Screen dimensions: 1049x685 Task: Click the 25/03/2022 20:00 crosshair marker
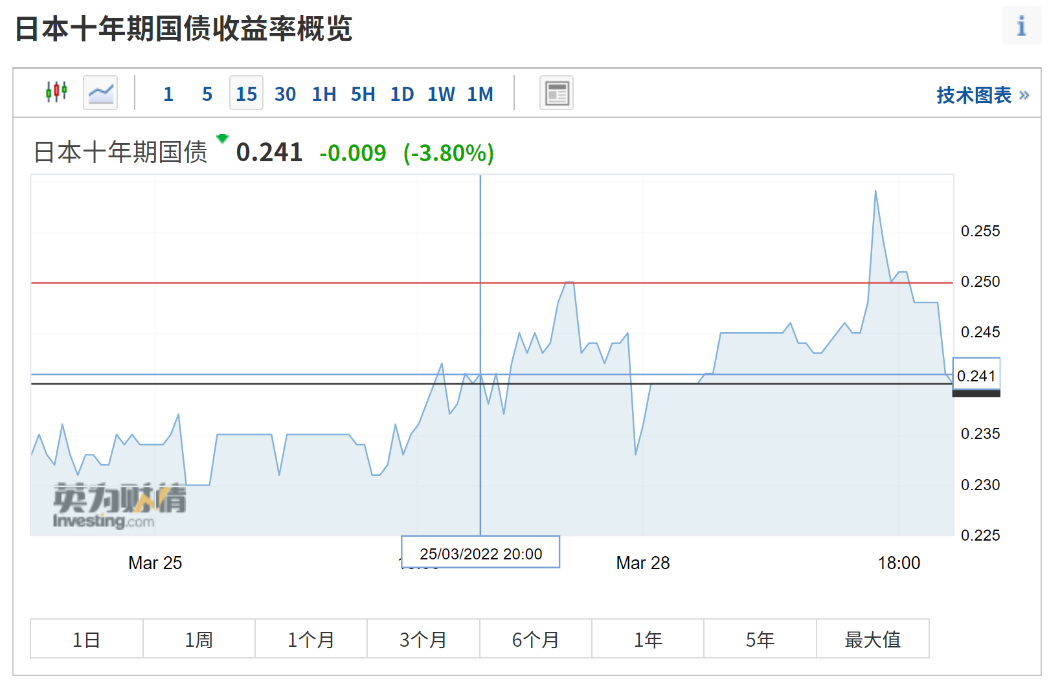[x=480, y=553]
